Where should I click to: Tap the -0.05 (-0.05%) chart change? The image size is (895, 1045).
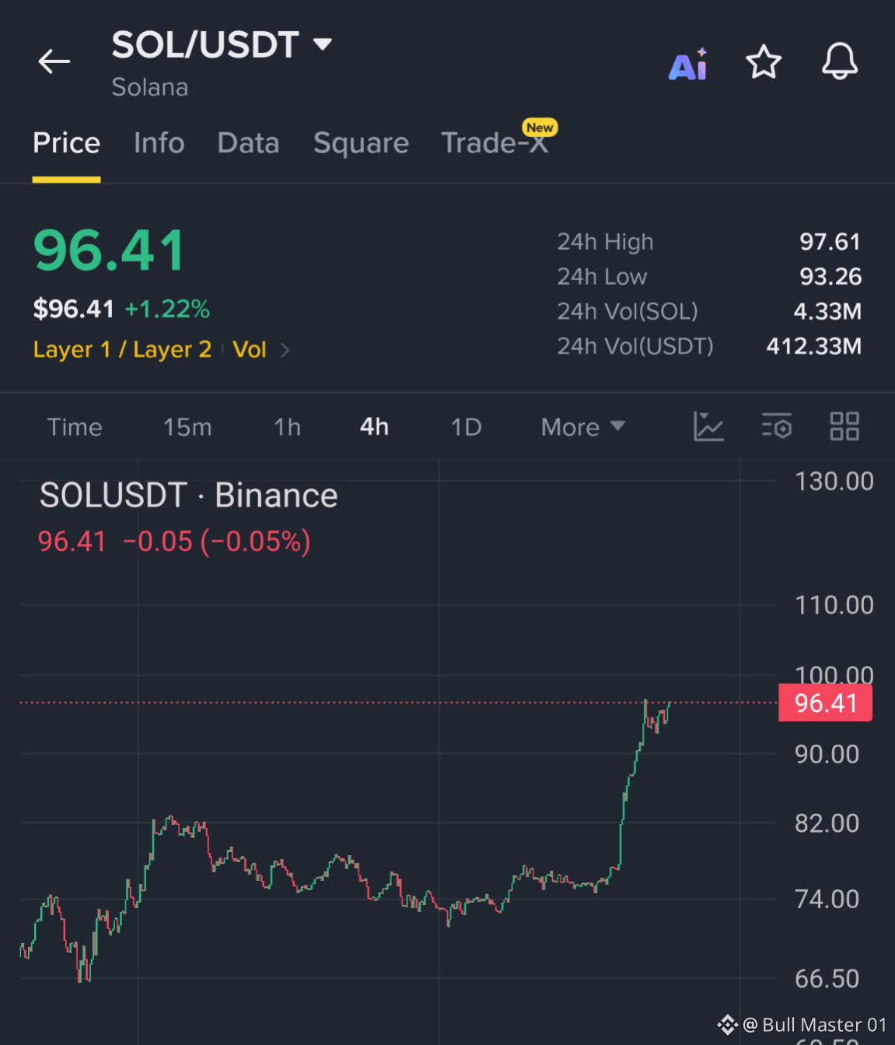216,542
